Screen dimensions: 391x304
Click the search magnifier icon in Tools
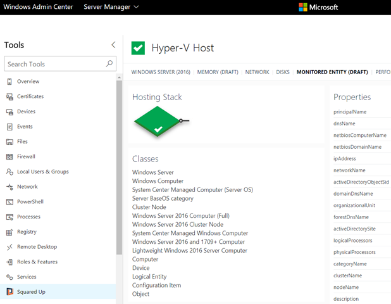point(109,63)
